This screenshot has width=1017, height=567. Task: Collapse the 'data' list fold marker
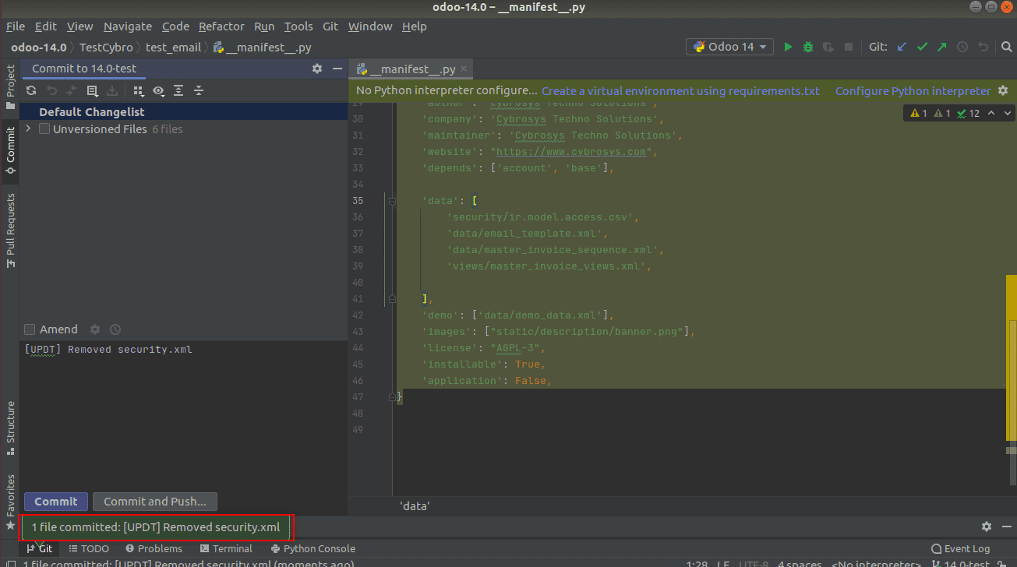(393, 201)
